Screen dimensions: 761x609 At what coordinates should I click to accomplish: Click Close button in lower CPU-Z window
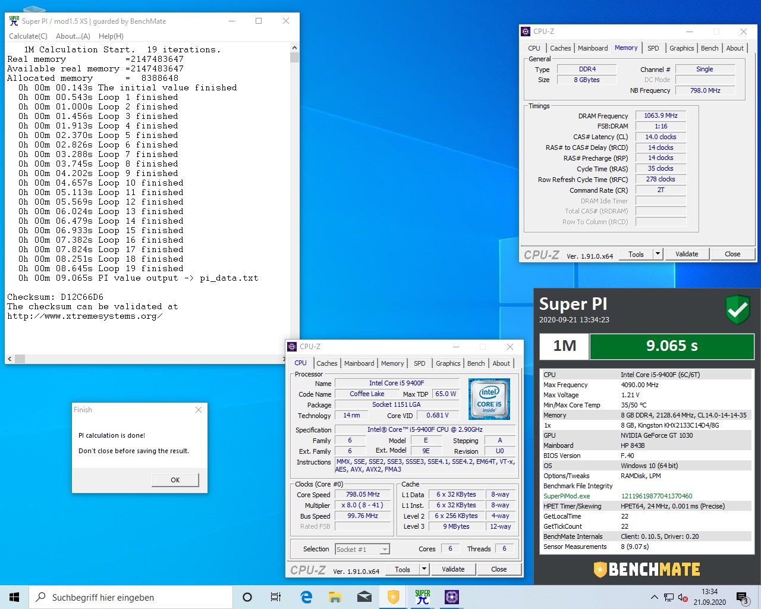click(x=499, y=569)
